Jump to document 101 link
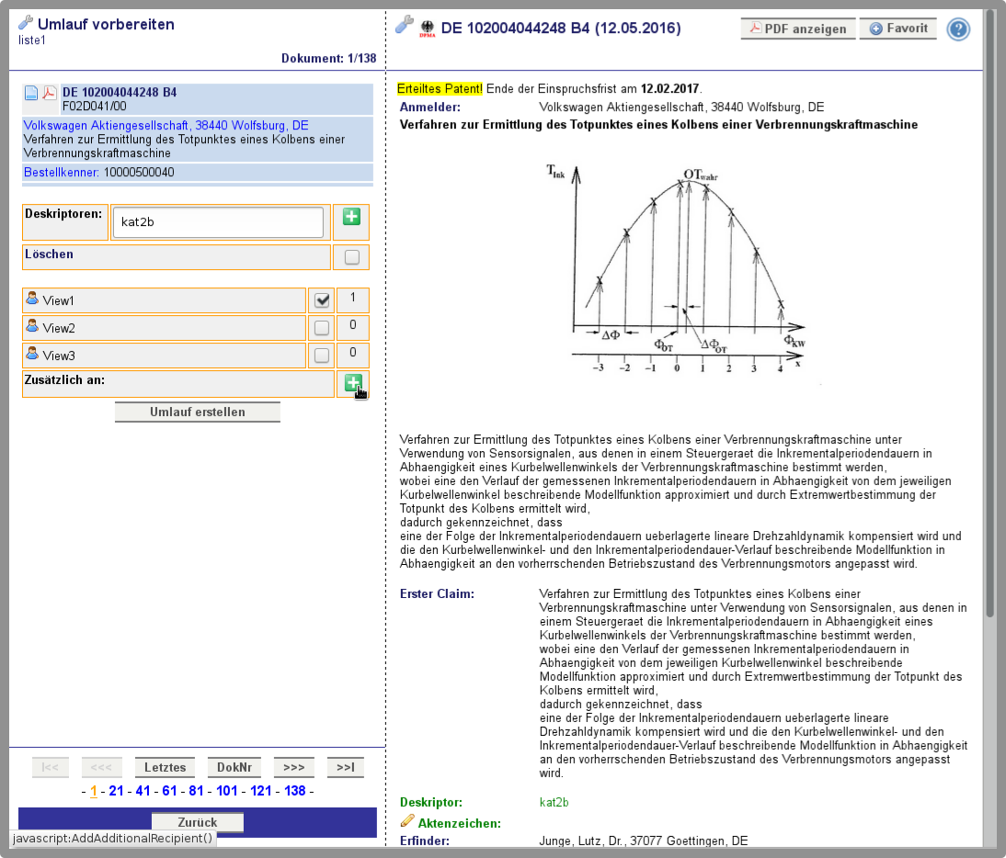 [227, 791]
